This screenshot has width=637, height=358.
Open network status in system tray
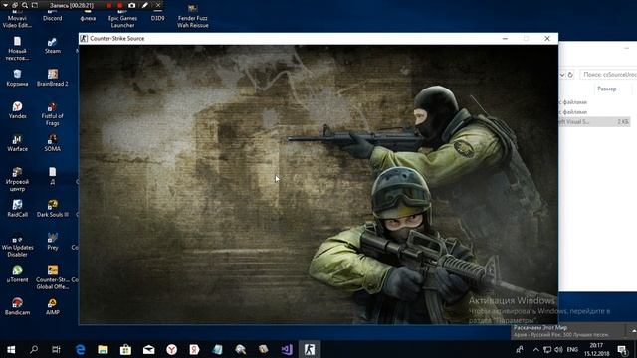[x=547, y=349]
